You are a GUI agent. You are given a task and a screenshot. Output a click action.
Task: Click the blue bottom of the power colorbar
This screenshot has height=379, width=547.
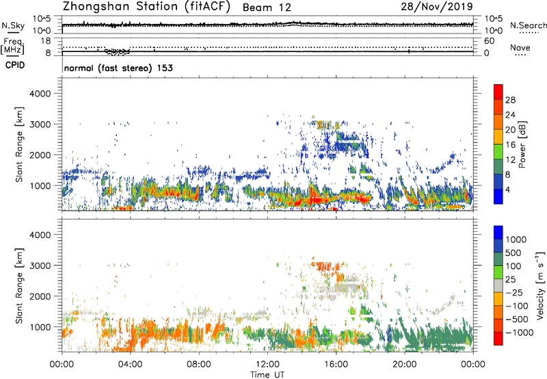[x=498, y=196]
